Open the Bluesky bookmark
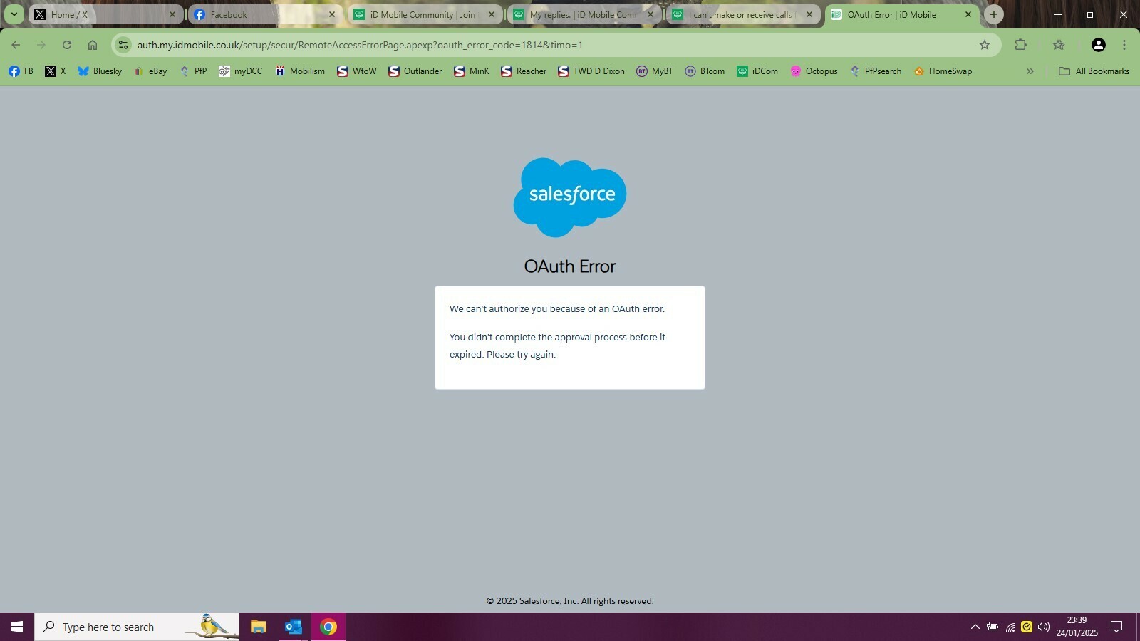 click(x=100, y=71)
